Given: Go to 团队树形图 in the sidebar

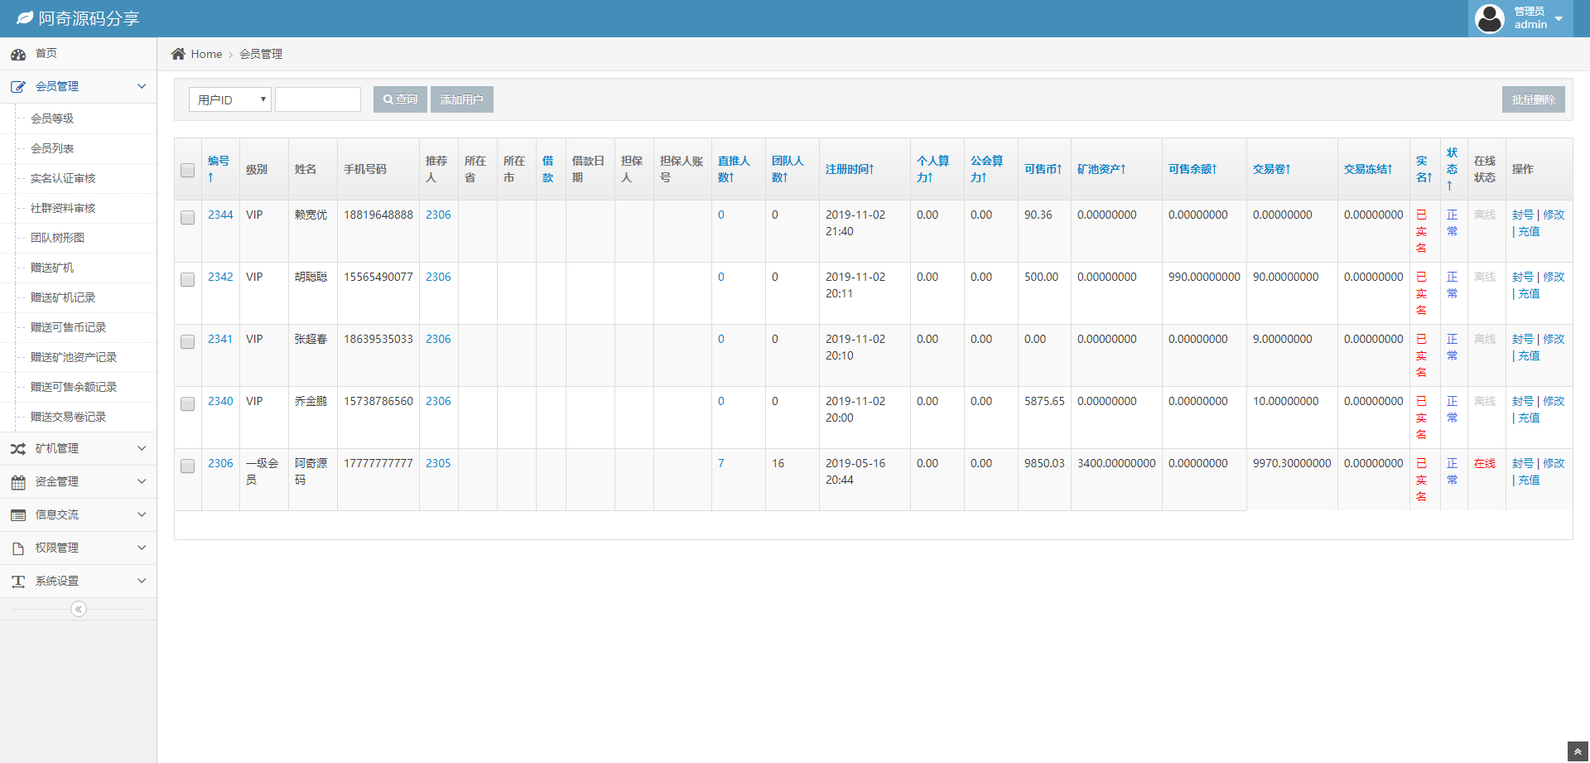Looking at the screenshot, I should [57, 238].
